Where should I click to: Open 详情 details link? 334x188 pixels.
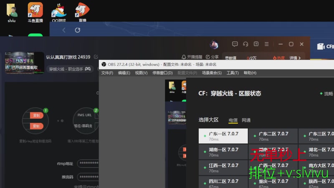point(295,58)
